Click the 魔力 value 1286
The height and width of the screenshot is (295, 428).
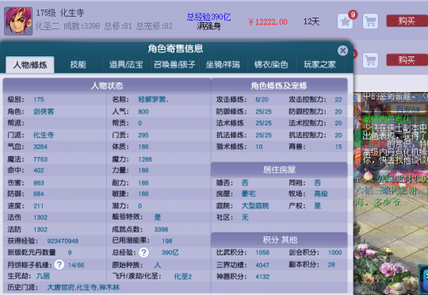pyautogui.click(x=145, y=159)
